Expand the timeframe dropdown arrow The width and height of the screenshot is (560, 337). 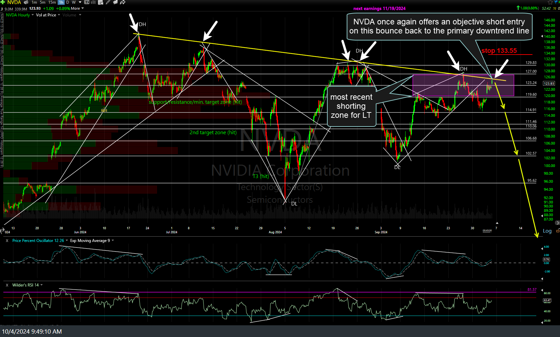tap(80, 2)
